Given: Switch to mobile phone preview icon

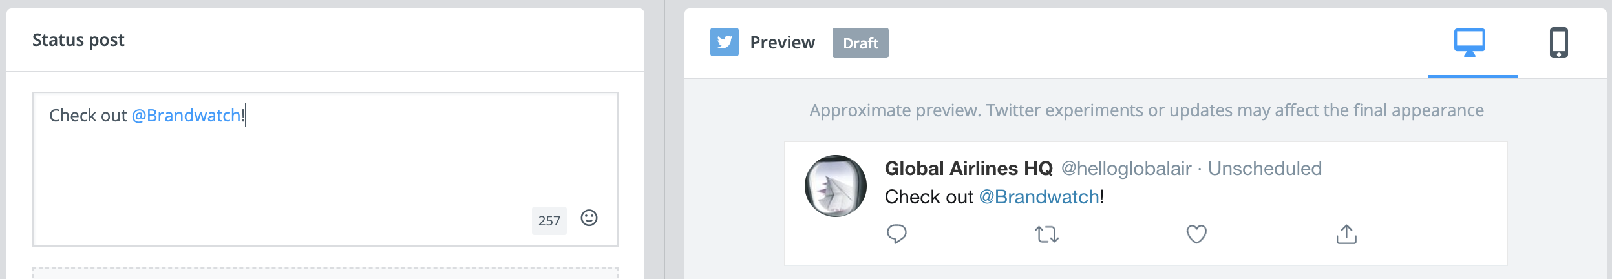Looking at the screenshot, I should pos(1558,43).
